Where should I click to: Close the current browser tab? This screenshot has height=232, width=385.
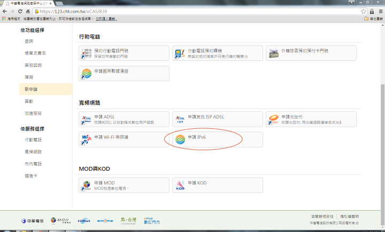tap(50, 3)
